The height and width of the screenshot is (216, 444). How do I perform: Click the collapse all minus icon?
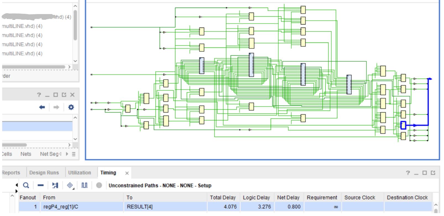[x=41, y=185]
